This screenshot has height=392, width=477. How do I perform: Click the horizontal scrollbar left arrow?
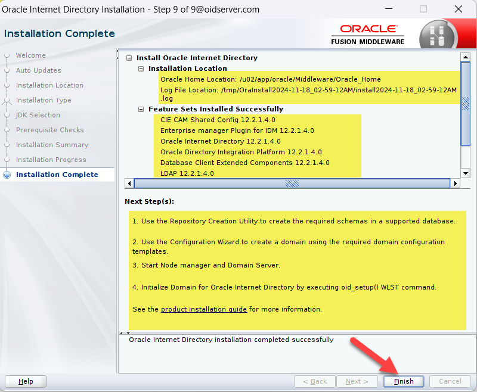(x=129, y=183)
